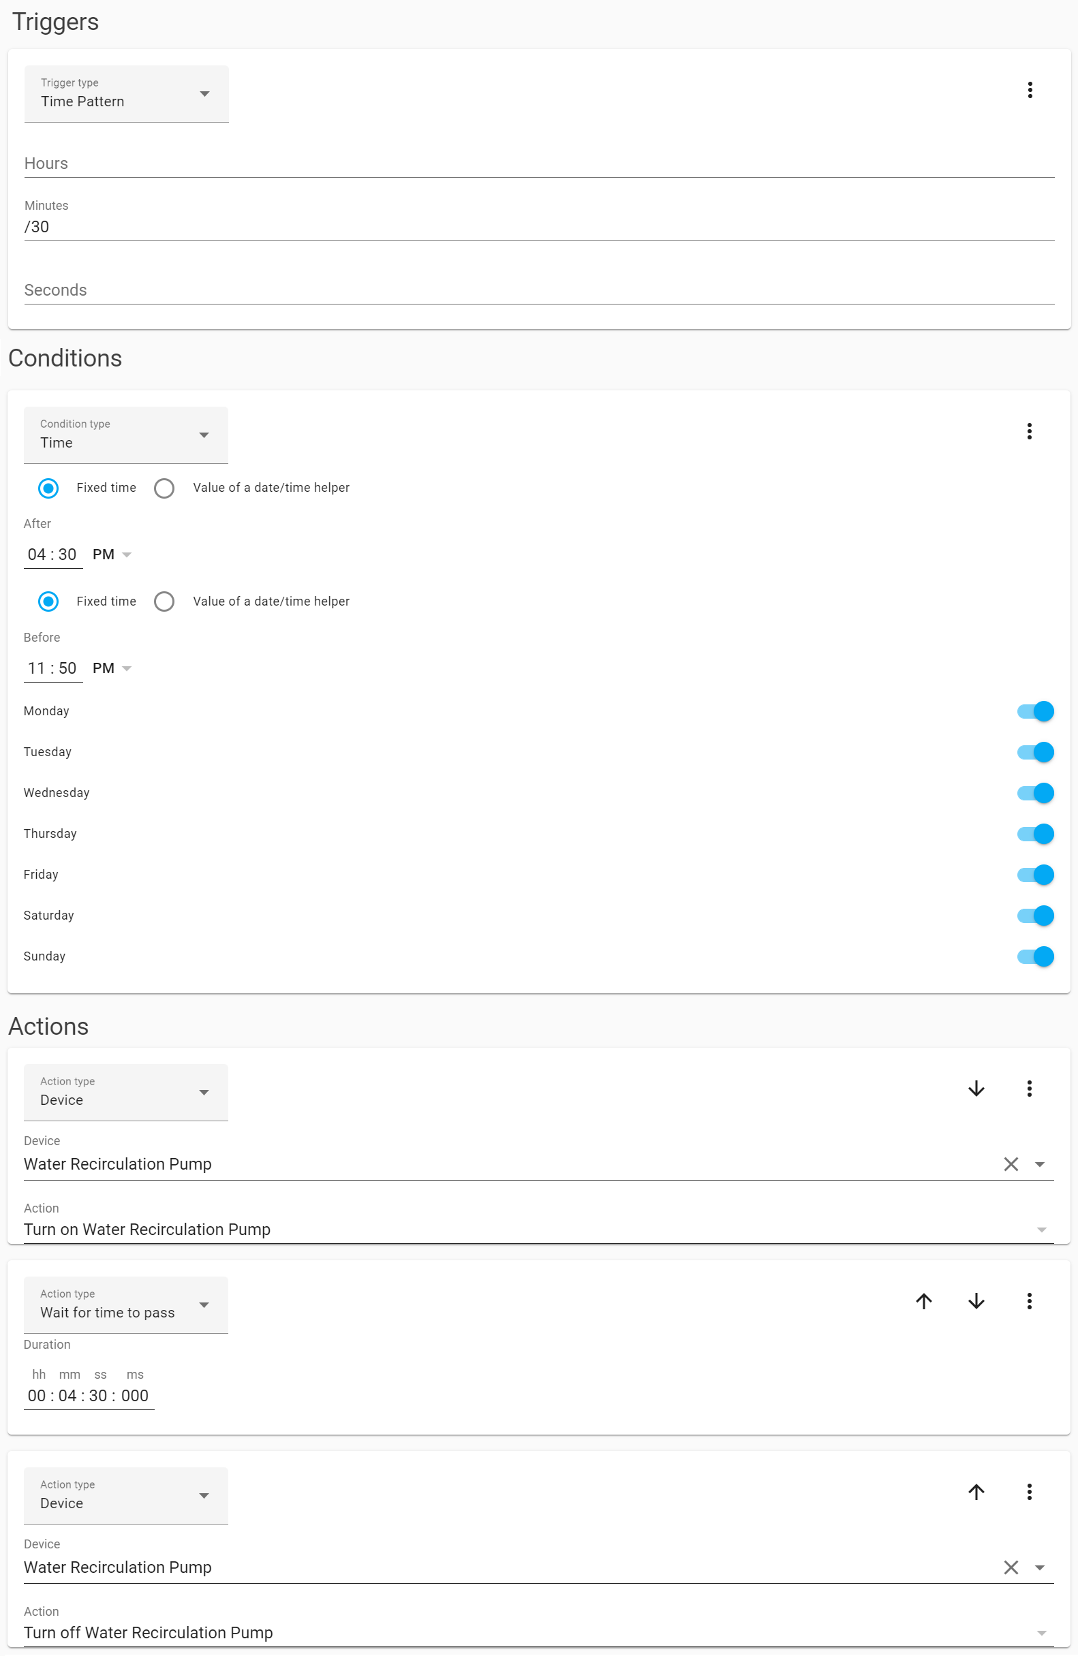Image resolution: width=1078 pixels, height=1656 pixels.
Task: Select Fixed time radio for Before
Action: tap(48, 602)
